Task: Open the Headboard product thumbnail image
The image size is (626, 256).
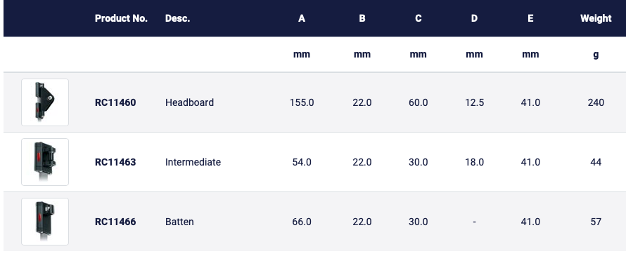Action: [45, 102]
